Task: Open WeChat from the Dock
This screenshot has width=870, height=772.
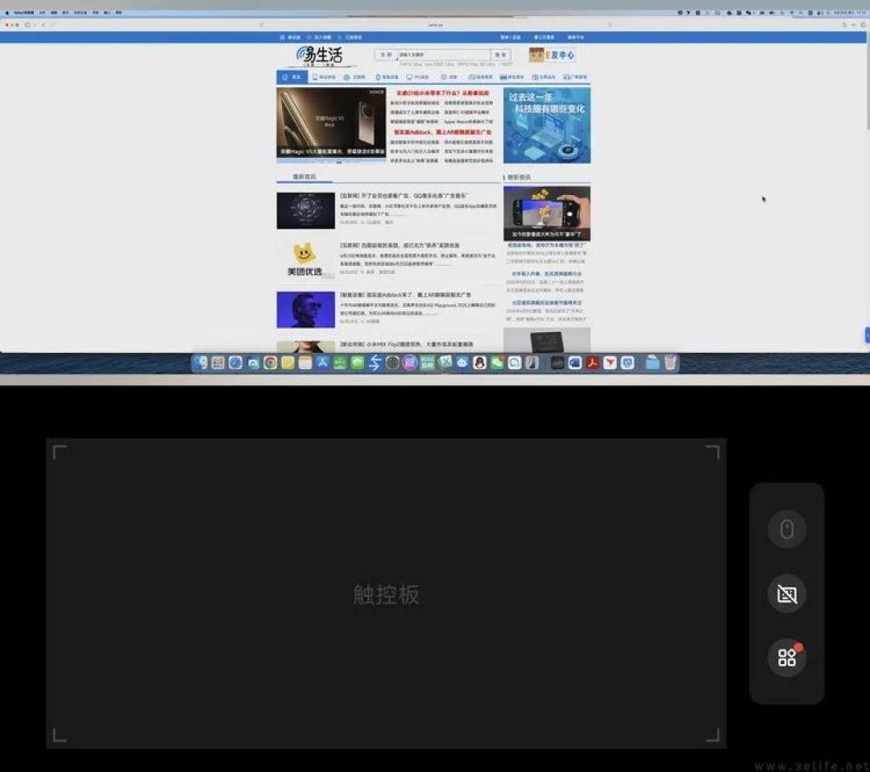Action: (497, 363)
